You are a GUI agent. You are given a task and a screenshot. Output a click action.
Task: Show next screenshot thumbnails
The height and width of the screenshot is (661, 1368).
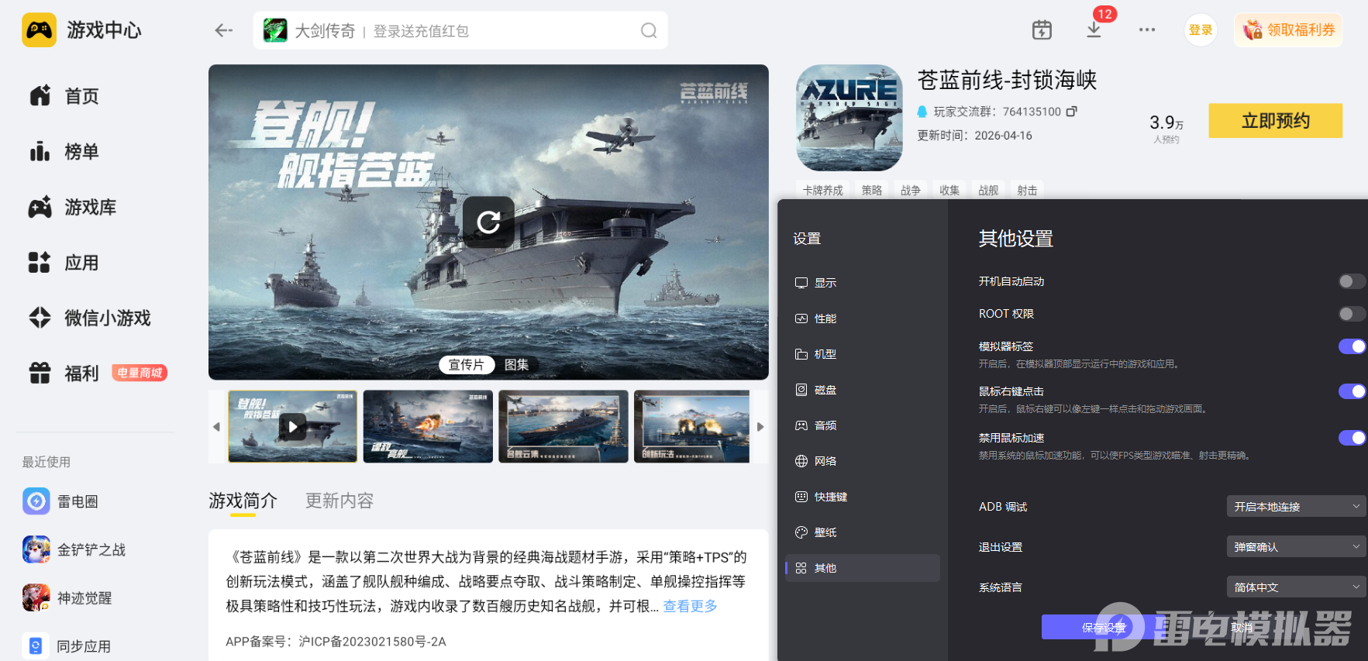760,427
